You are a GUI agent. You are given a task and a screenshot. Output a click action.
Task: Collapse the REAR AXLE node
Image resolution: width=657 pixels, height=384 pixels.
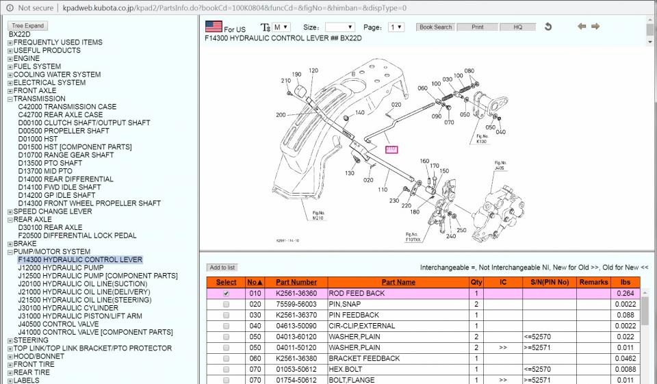[10, 220]
